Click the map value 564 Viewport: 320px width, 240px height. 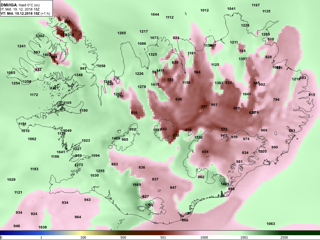[x=197, y=72]
